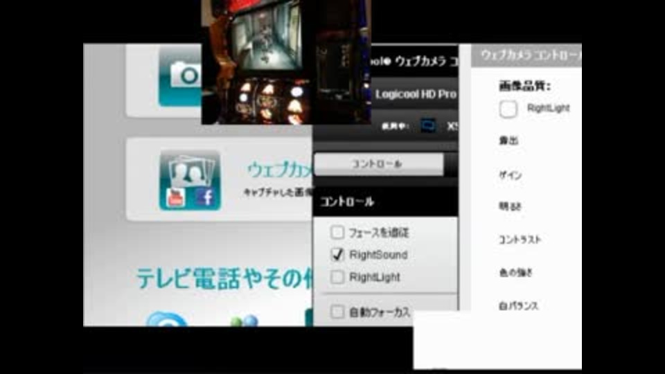Select the コントラスト setting label
The height and width of the screenshot is (374, 665).
520,240
